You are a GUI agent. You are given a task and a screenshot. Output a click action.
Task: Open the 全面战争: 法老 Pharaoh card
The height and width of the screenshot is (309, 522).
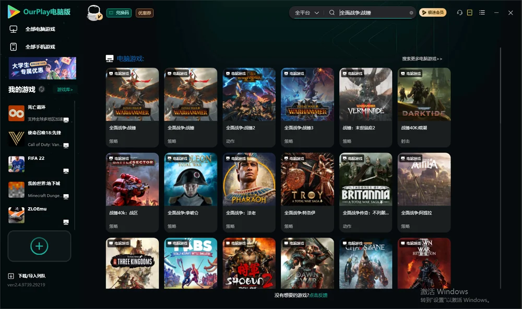tap(249, 193)
